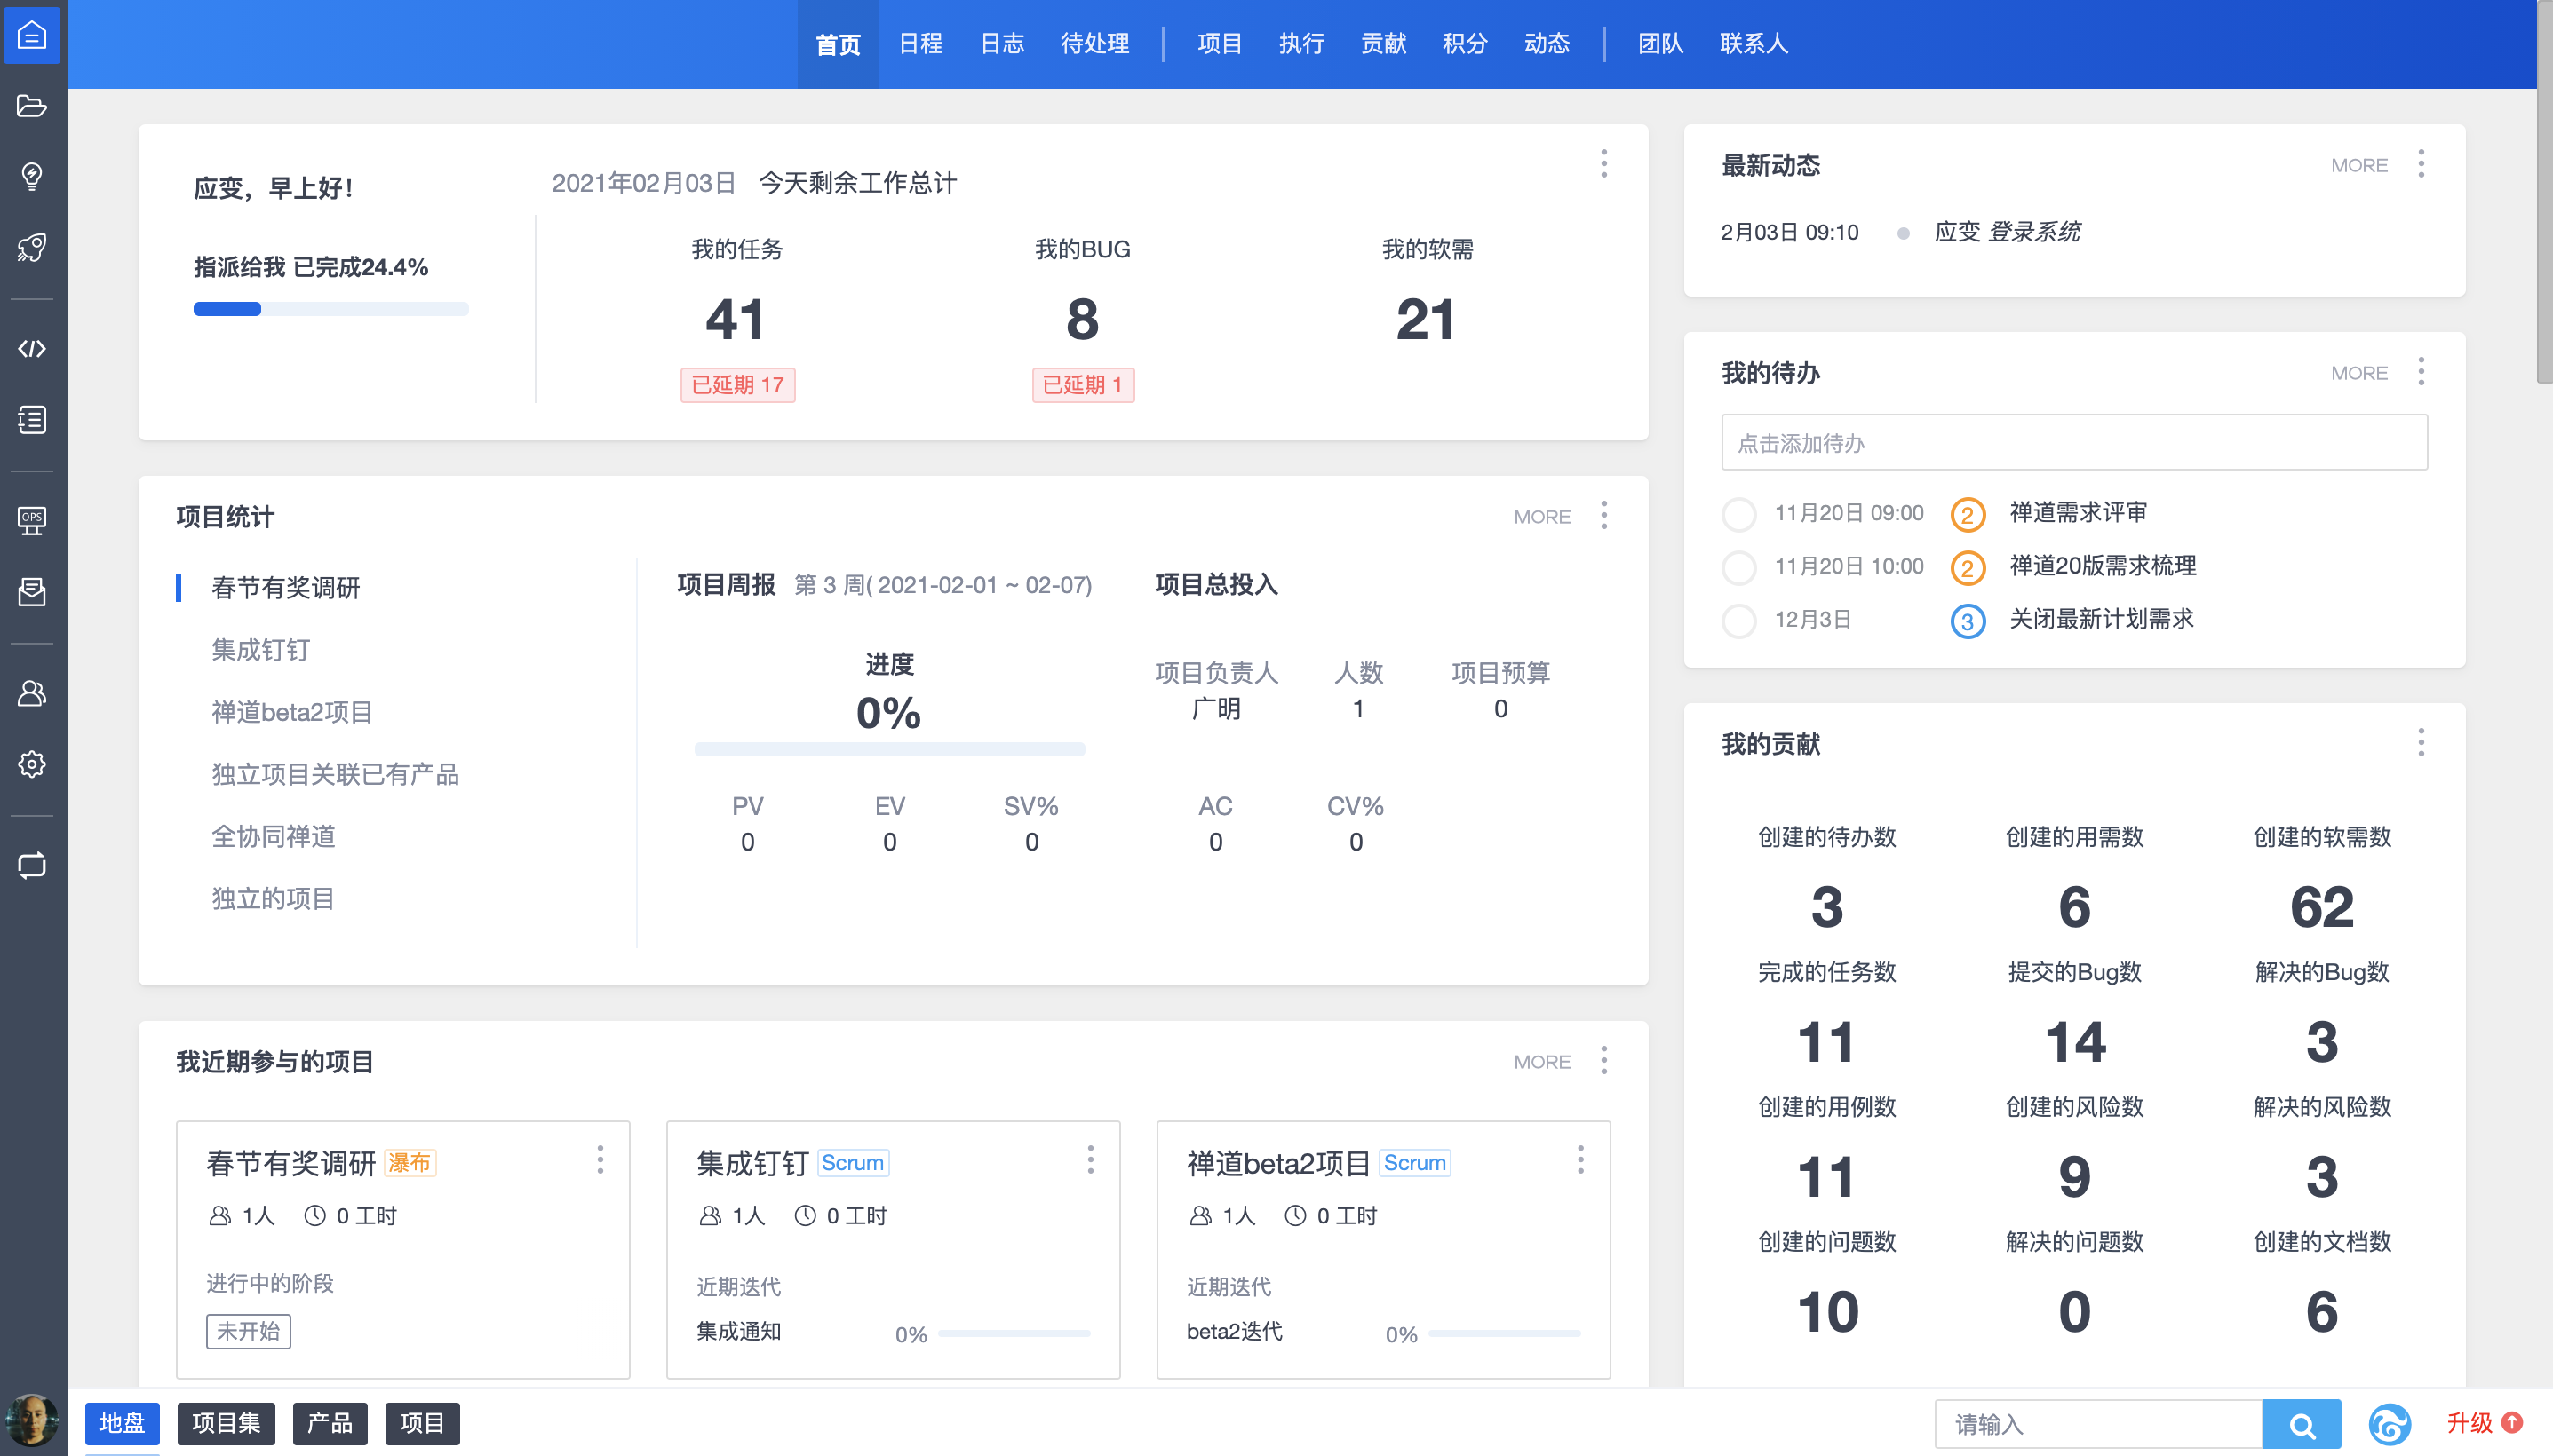Click the blue search magnifier button
The image size is (2553, 1456).
click(2301, 1424)
